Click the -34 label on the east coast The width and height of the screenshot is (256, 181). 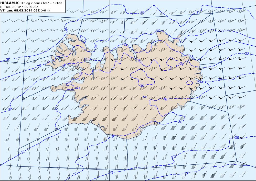coord(192,57)
